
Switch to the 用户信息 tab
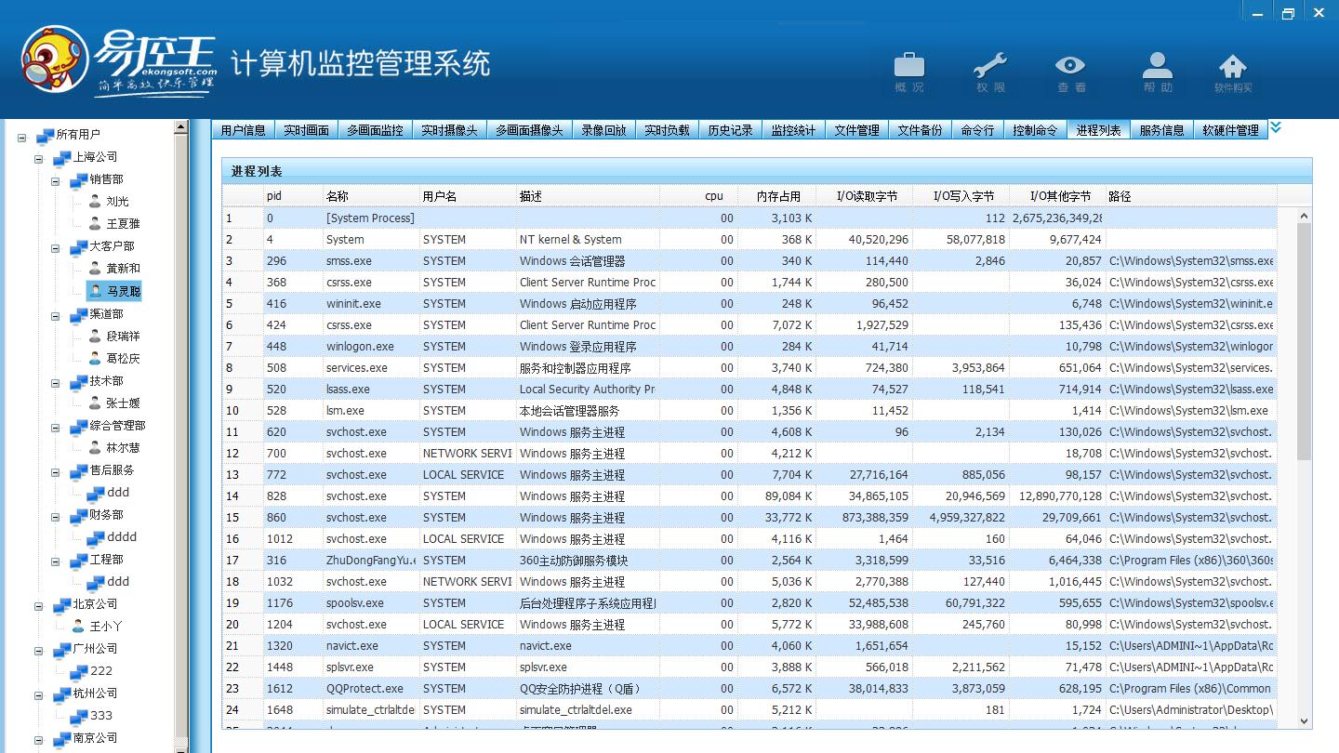244,130
